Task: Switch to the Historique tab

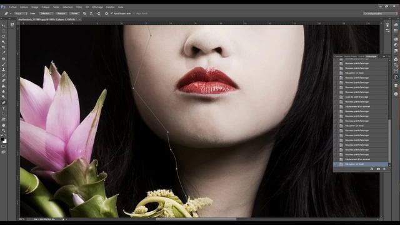Action: click(371, 56)
